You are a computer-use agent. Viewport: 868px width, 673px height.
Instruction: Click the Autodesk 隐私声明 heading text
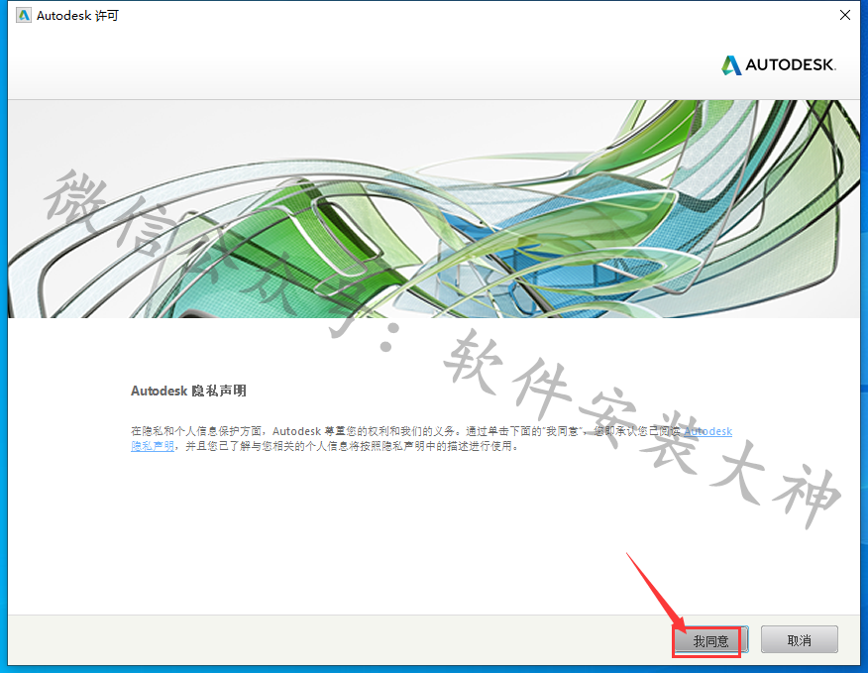[x=188, y=392]
